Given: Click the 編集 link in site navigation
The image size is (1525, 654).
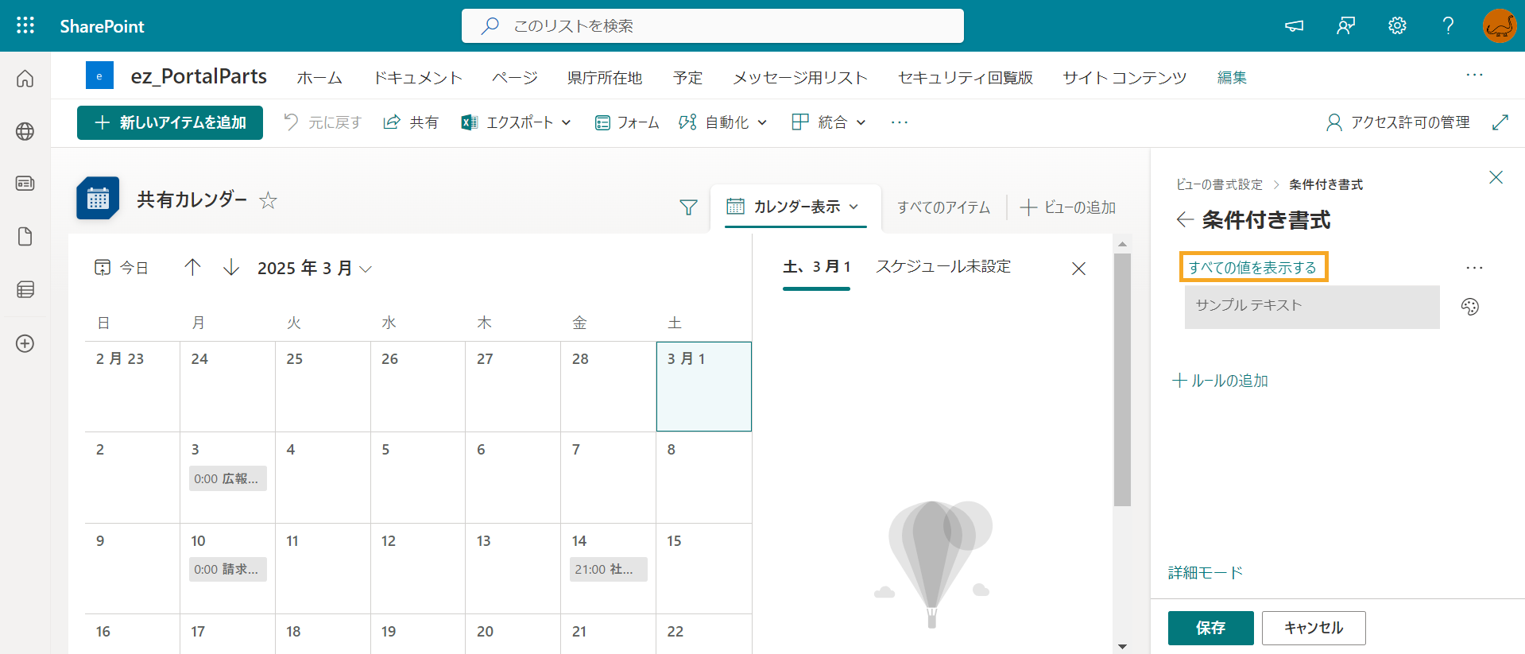Looking at the screenshot, I should coord(1232,77).
